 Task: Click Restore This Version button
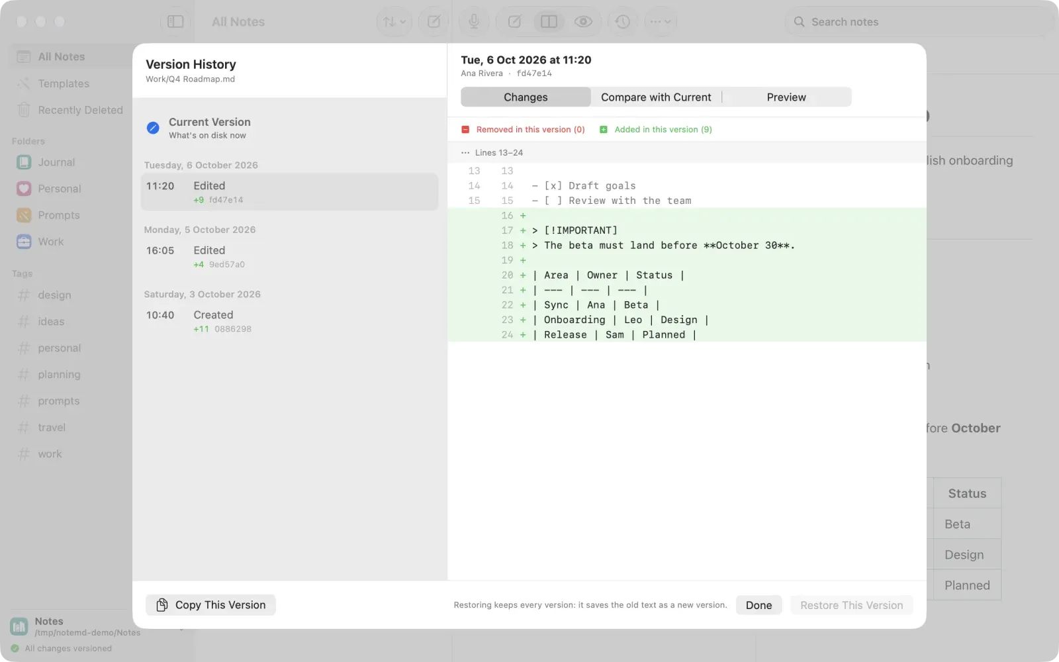pos(851,605)
